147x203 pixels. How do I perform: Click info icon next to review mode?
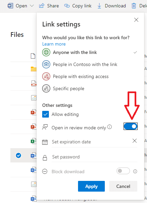pyautogui.click(x=109, y=127)
